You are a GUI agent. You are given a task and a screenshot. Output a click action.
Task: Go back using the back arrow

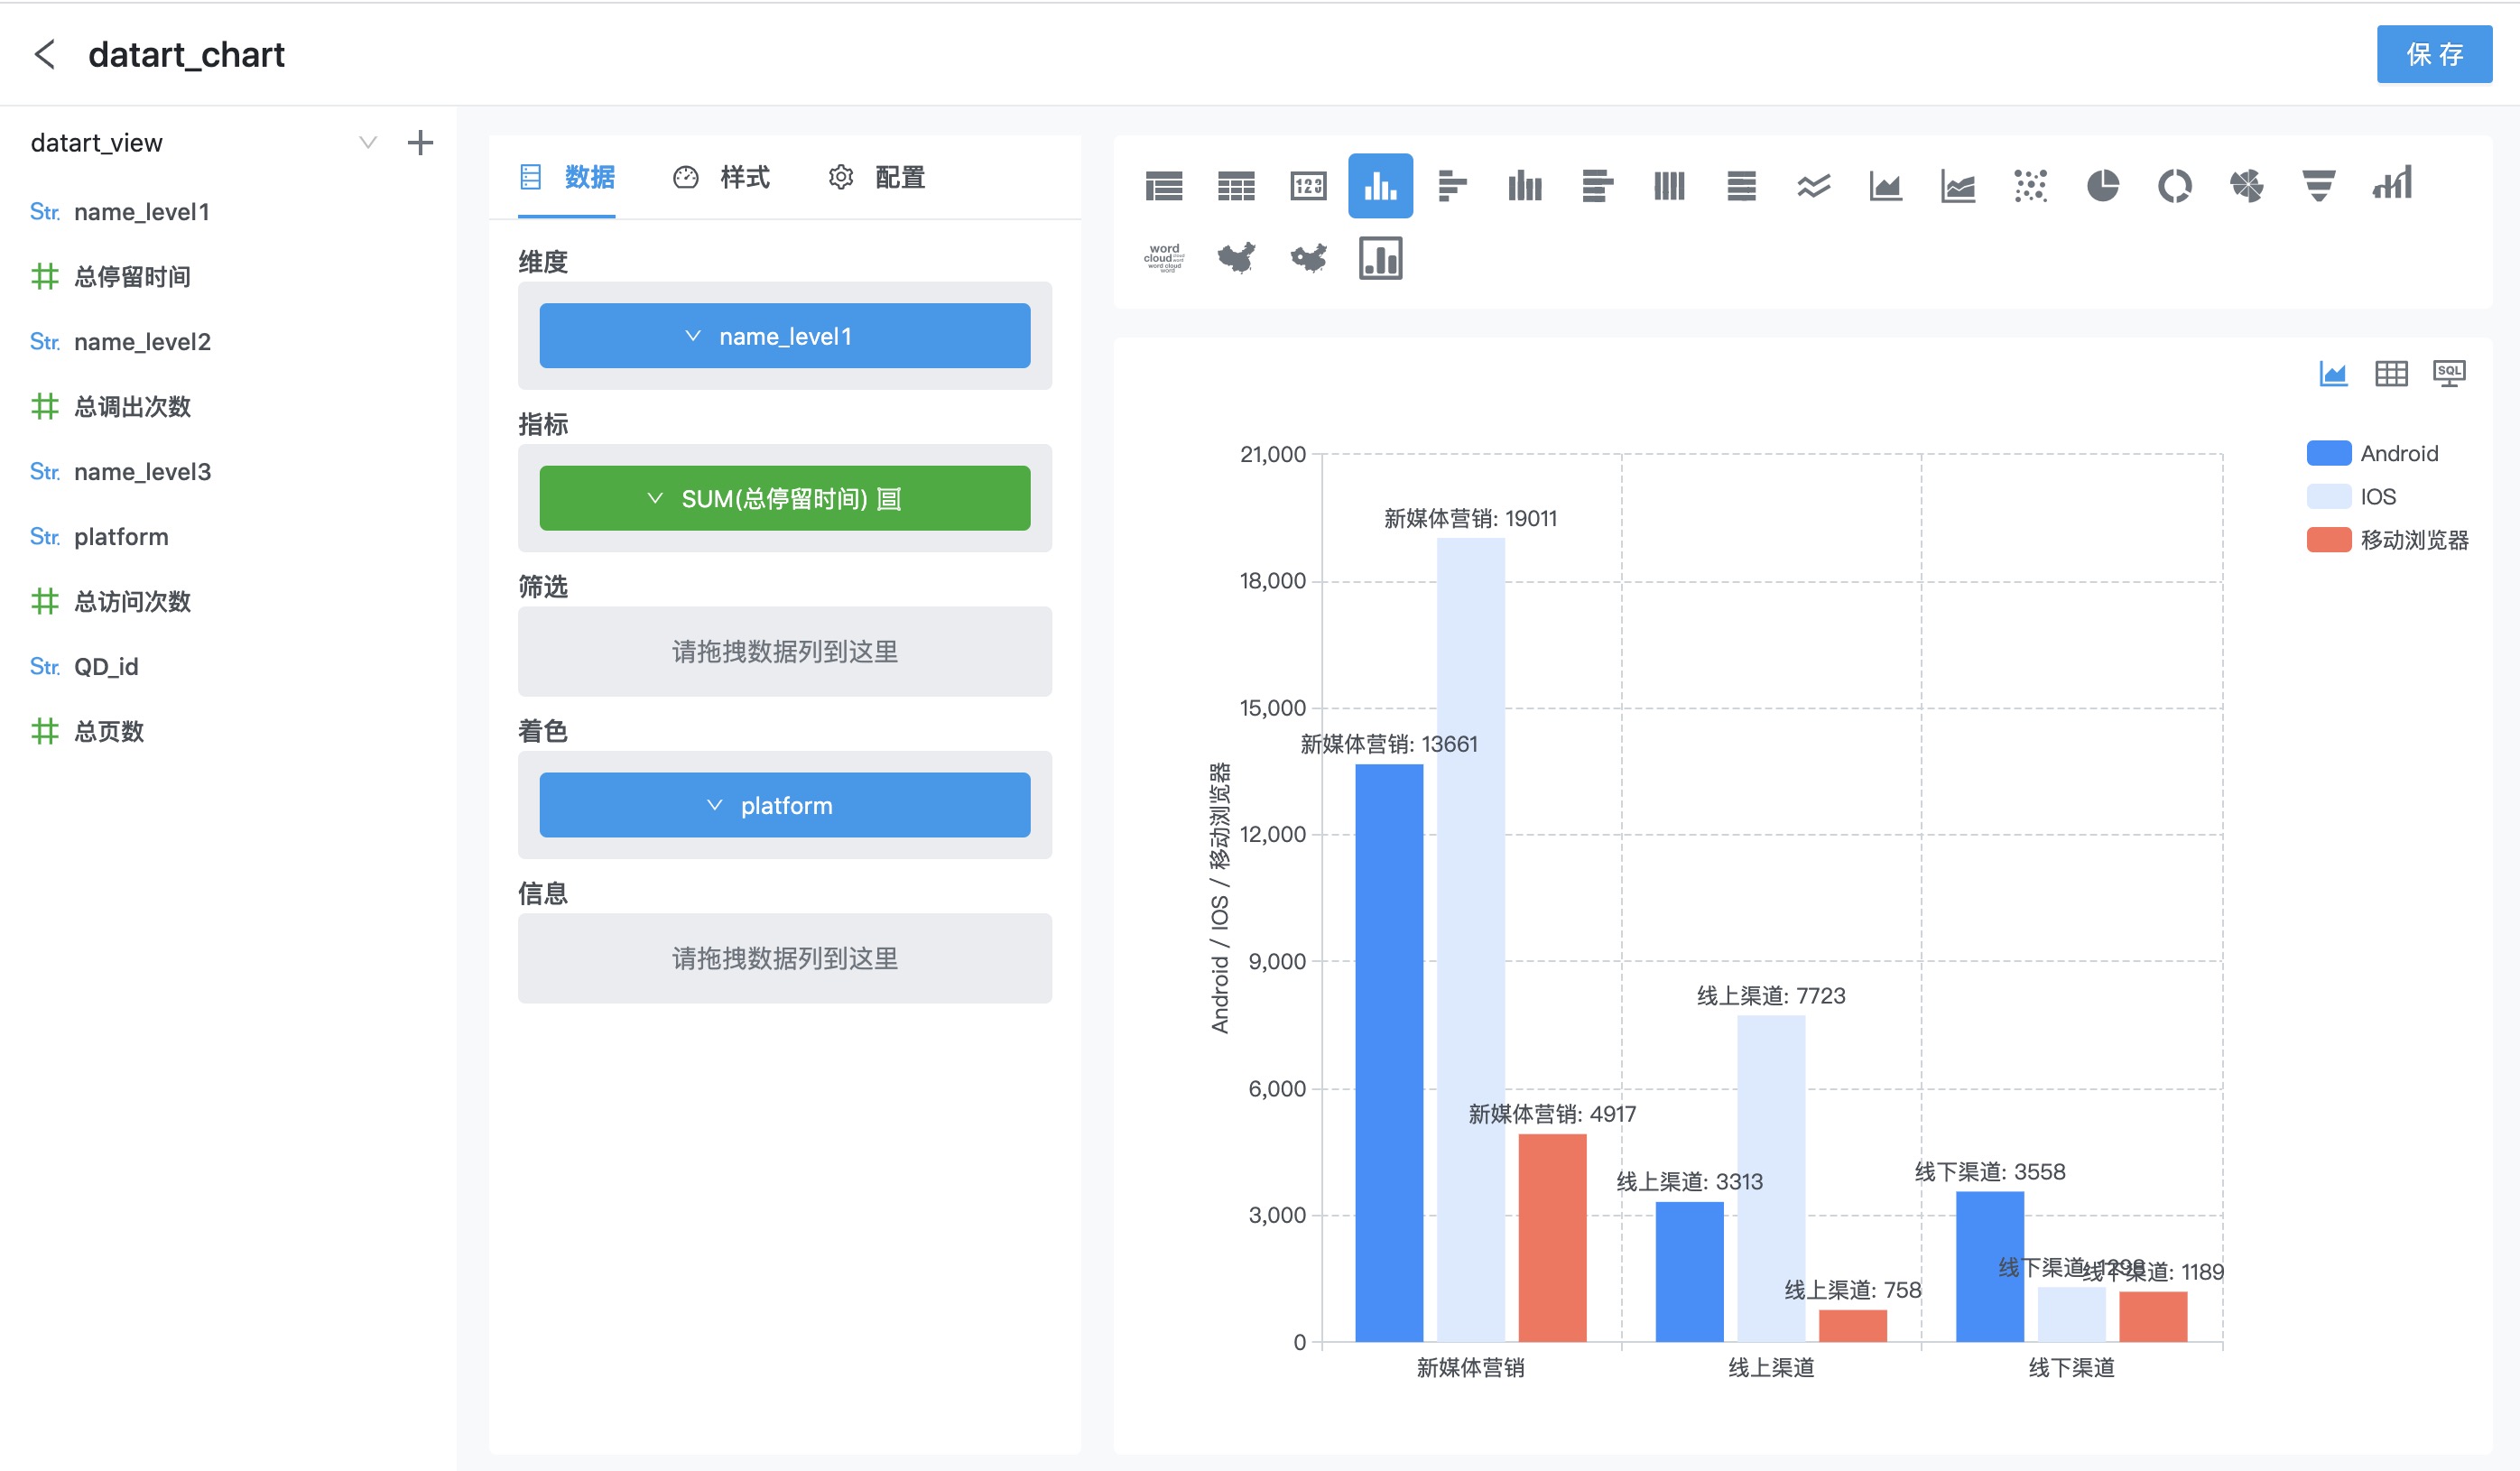click(x=44, y=54)
